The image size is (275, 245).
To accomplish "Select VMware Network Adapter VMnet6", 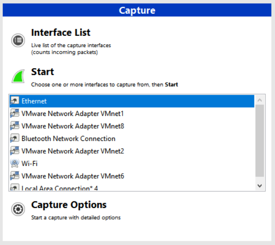I will click(x=72, y=176).
